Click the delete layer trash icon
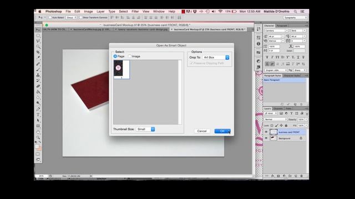 click(x=301, y=176)
